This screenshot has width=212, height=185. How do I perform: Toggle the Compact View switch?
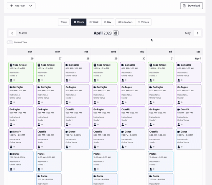point(10,42)
